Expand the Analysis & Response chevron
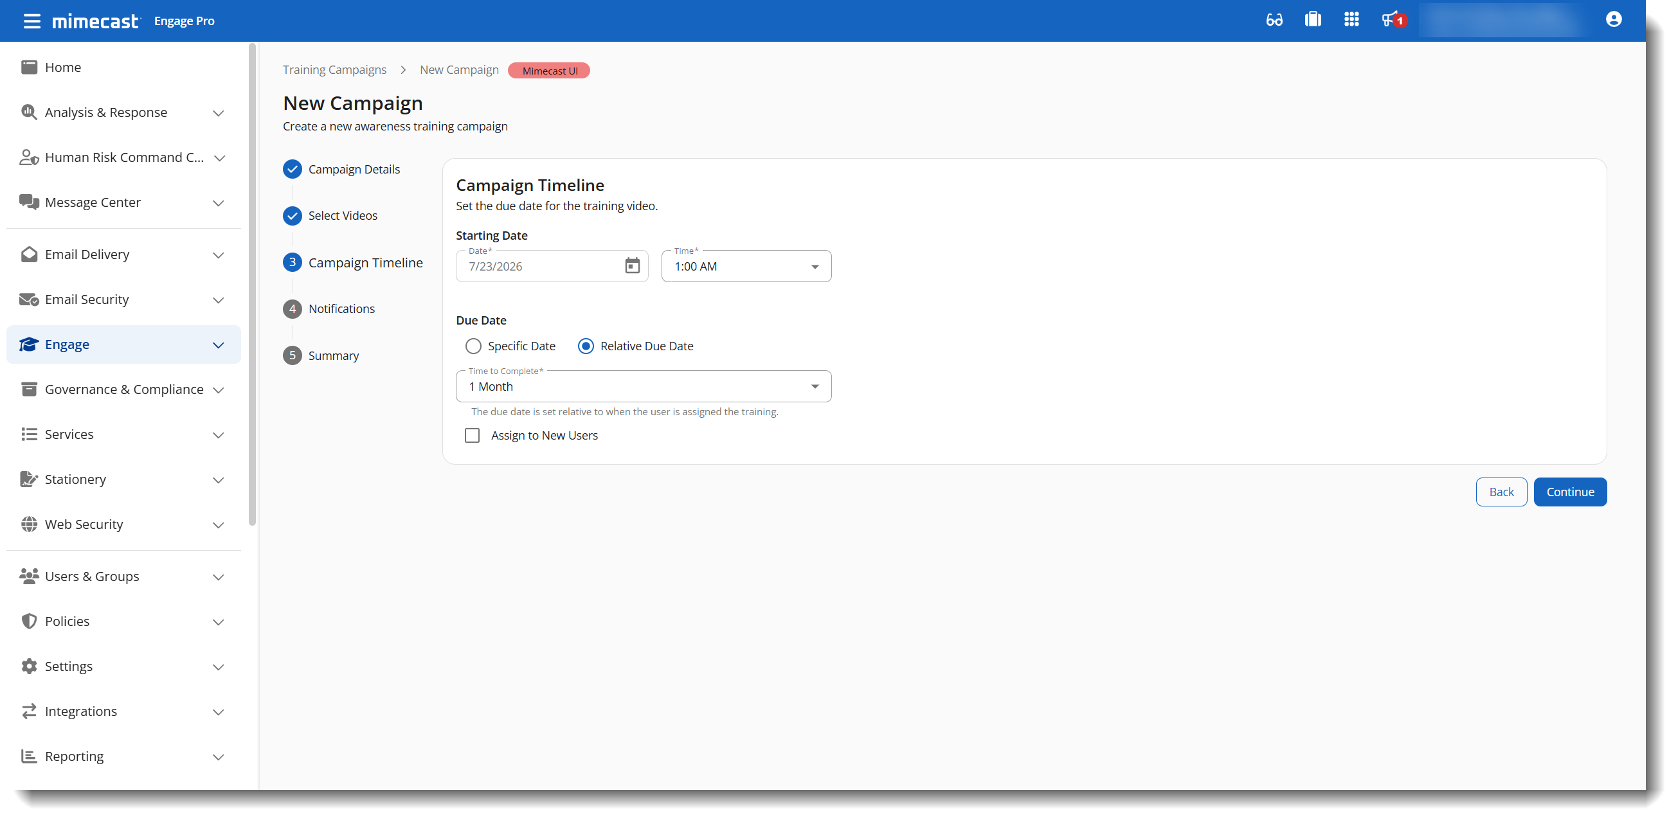This screenshot has width=1678, height=822. [x=218, y=112]
